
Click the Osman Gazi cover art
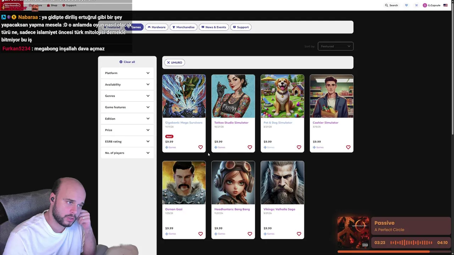184,183
